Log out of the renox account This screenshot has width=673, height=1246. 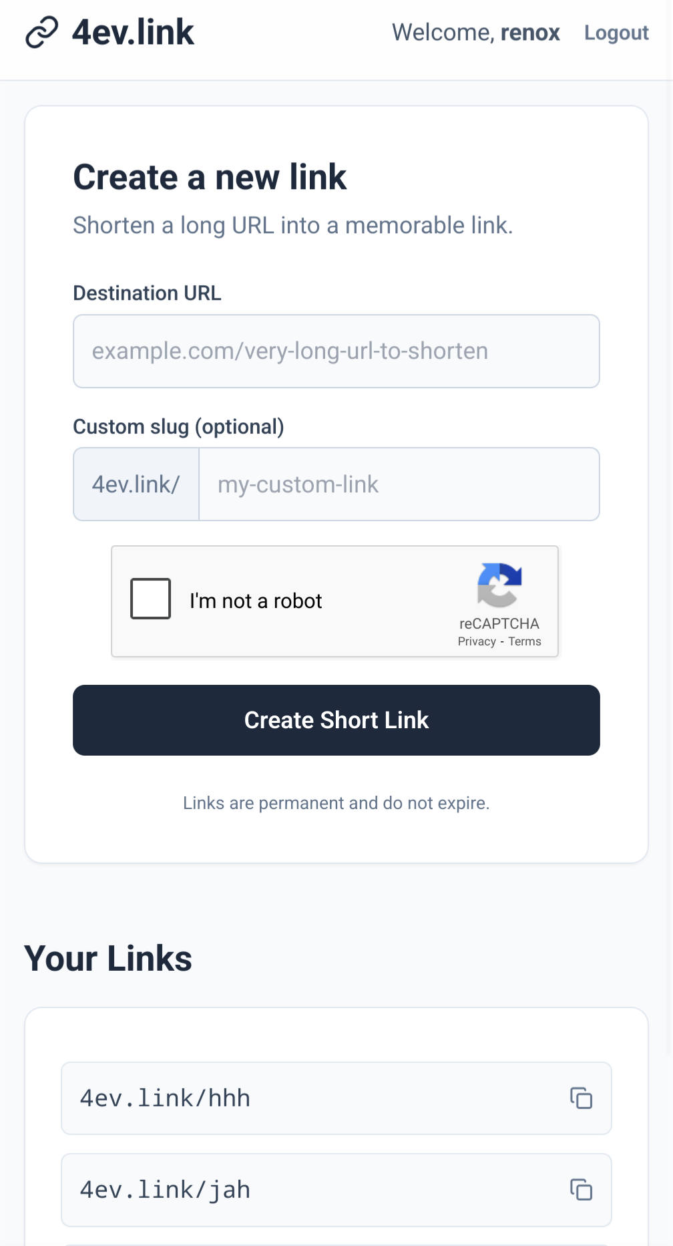[x=616, y=33]
